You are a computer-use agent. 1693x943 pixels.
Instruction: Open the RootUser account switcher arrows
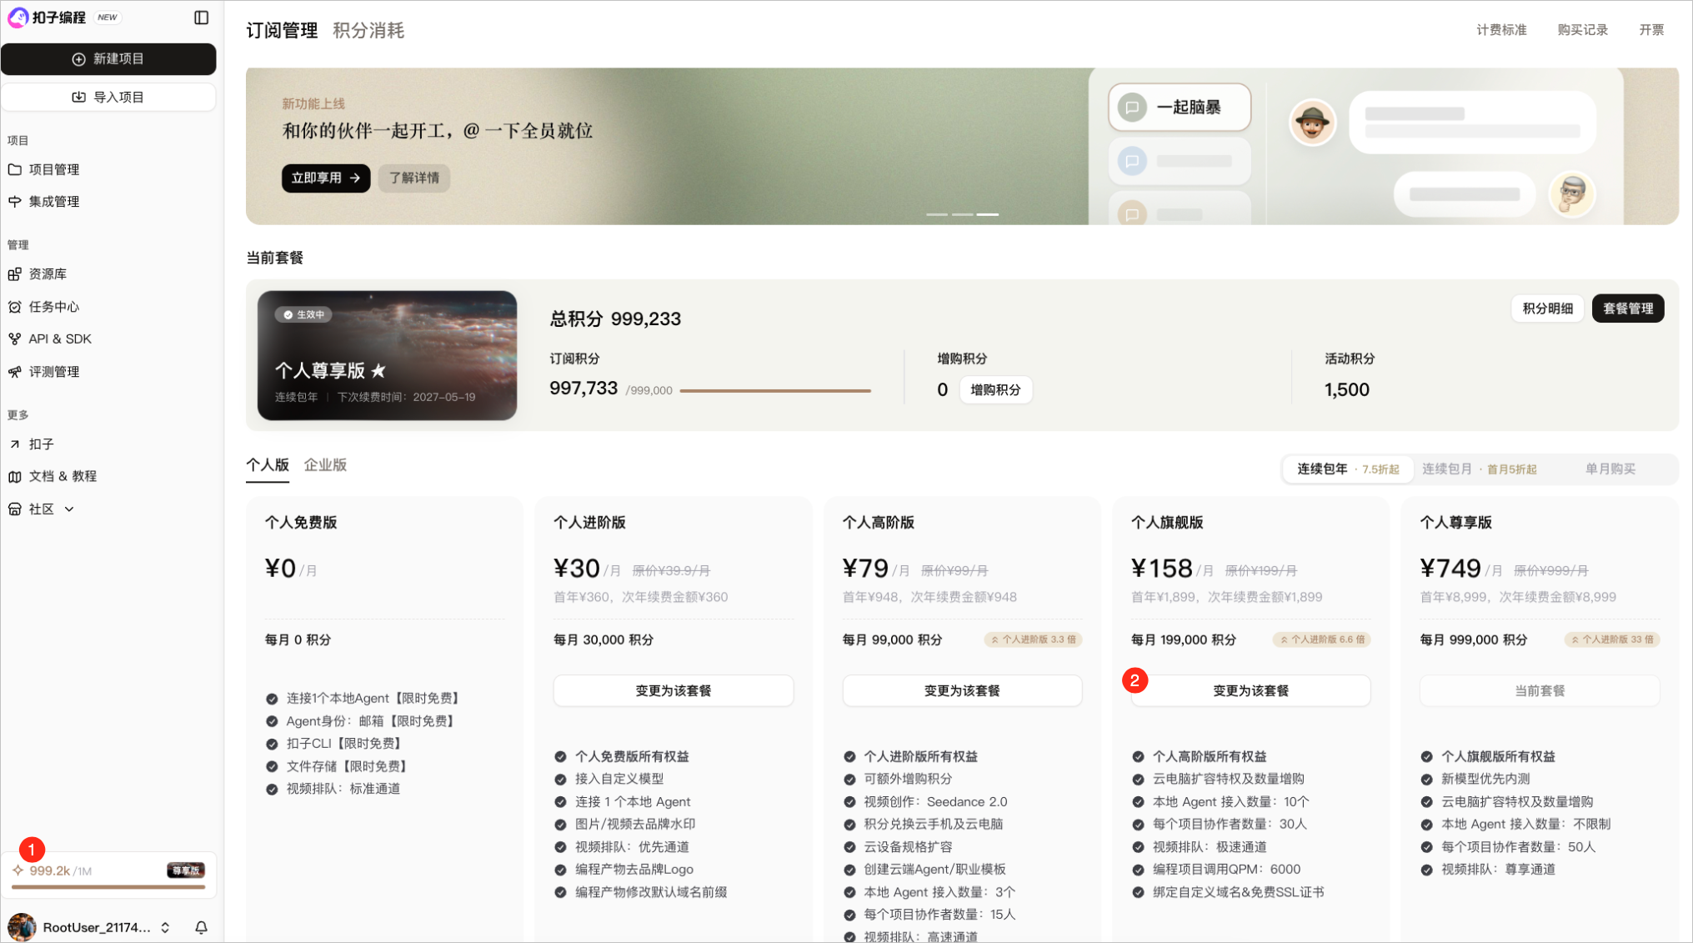coord(165,927)
